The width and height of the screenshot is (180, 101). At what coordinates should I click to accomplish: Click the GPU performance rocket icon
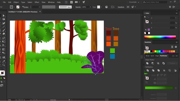click(x=84, y=2)
